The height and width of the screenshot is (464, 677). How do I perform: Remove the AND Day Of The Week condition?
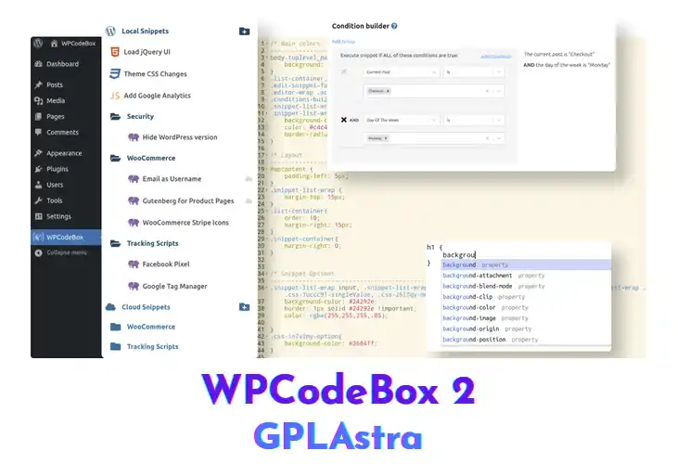344,120
